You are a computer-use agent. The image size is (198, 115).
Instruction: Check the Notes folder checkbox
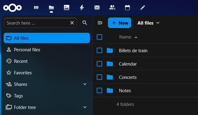click(x=99, y=90)
